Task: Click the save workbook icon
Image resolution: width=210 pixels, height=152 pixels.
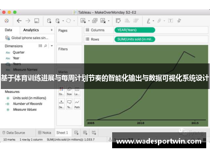Action: (37, 21)
